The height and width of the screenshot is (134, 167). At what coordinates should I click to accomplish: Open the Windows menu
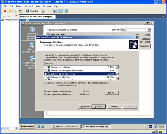click(x=47, y=6)
